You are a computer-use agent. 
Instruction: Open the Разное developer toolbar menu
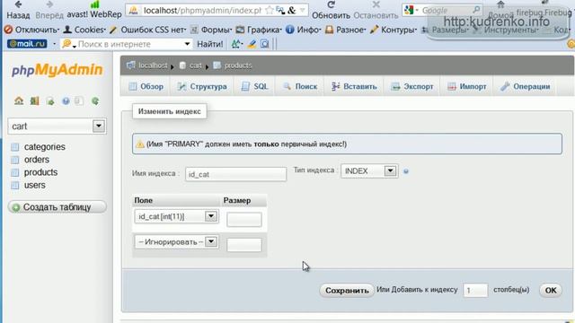coord(345,30)
